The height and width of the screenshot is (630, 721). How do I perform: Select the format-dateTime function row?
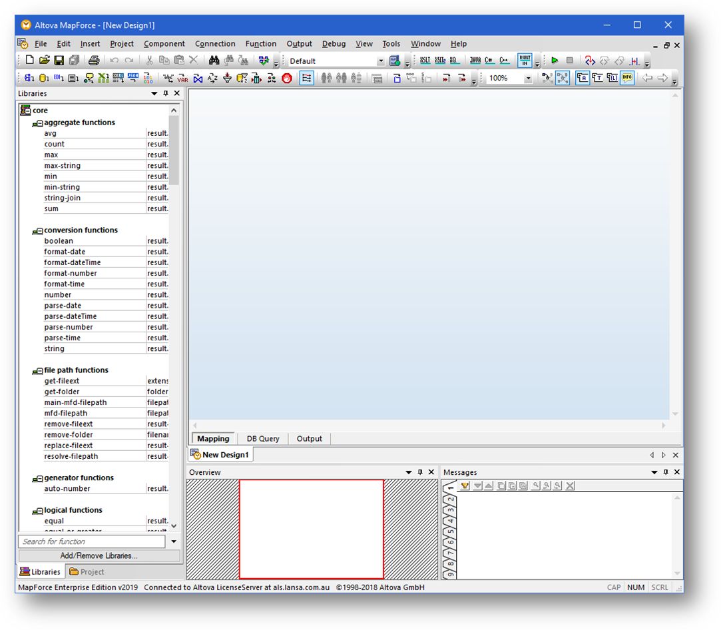(95, 262)
